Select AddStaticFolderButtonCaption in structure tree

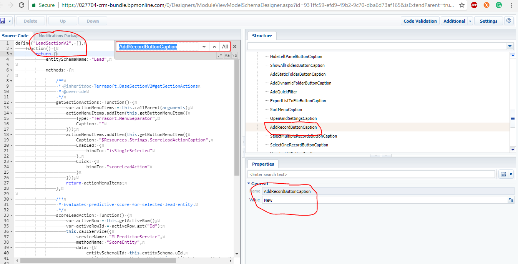pos(298,74)
